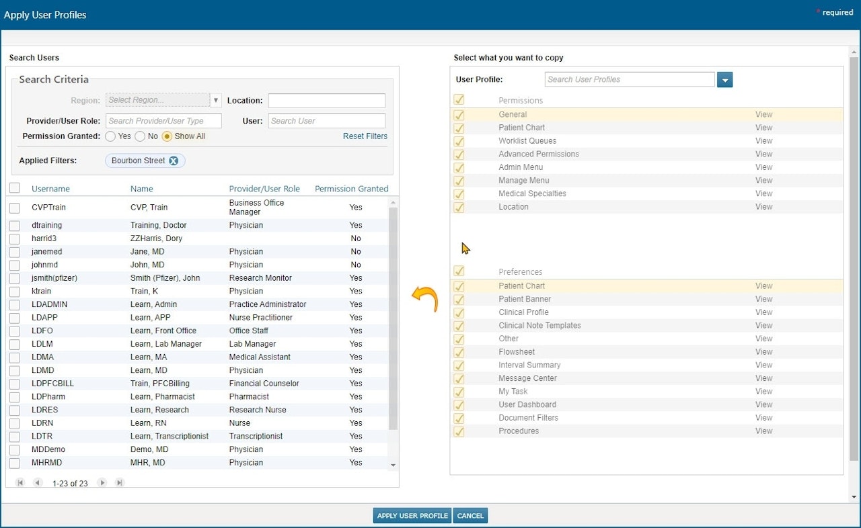Click Apply User Profile
861x528 pixels.
[412, 515]
